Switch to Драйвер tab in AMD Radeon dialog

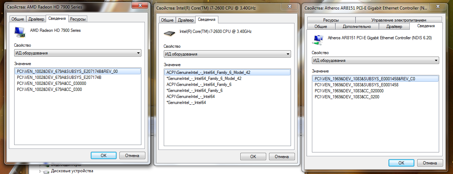click(36, 19)
